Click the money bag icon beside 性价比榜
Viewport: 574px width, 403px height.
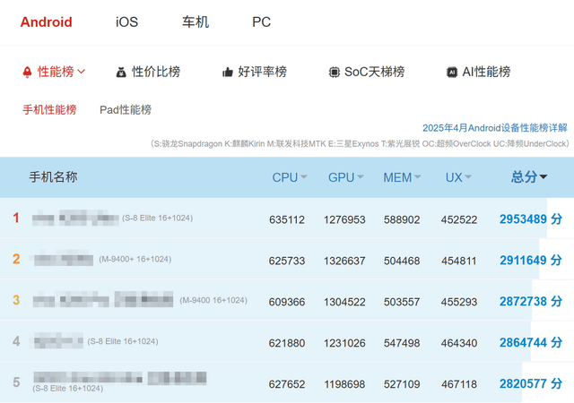122,72
